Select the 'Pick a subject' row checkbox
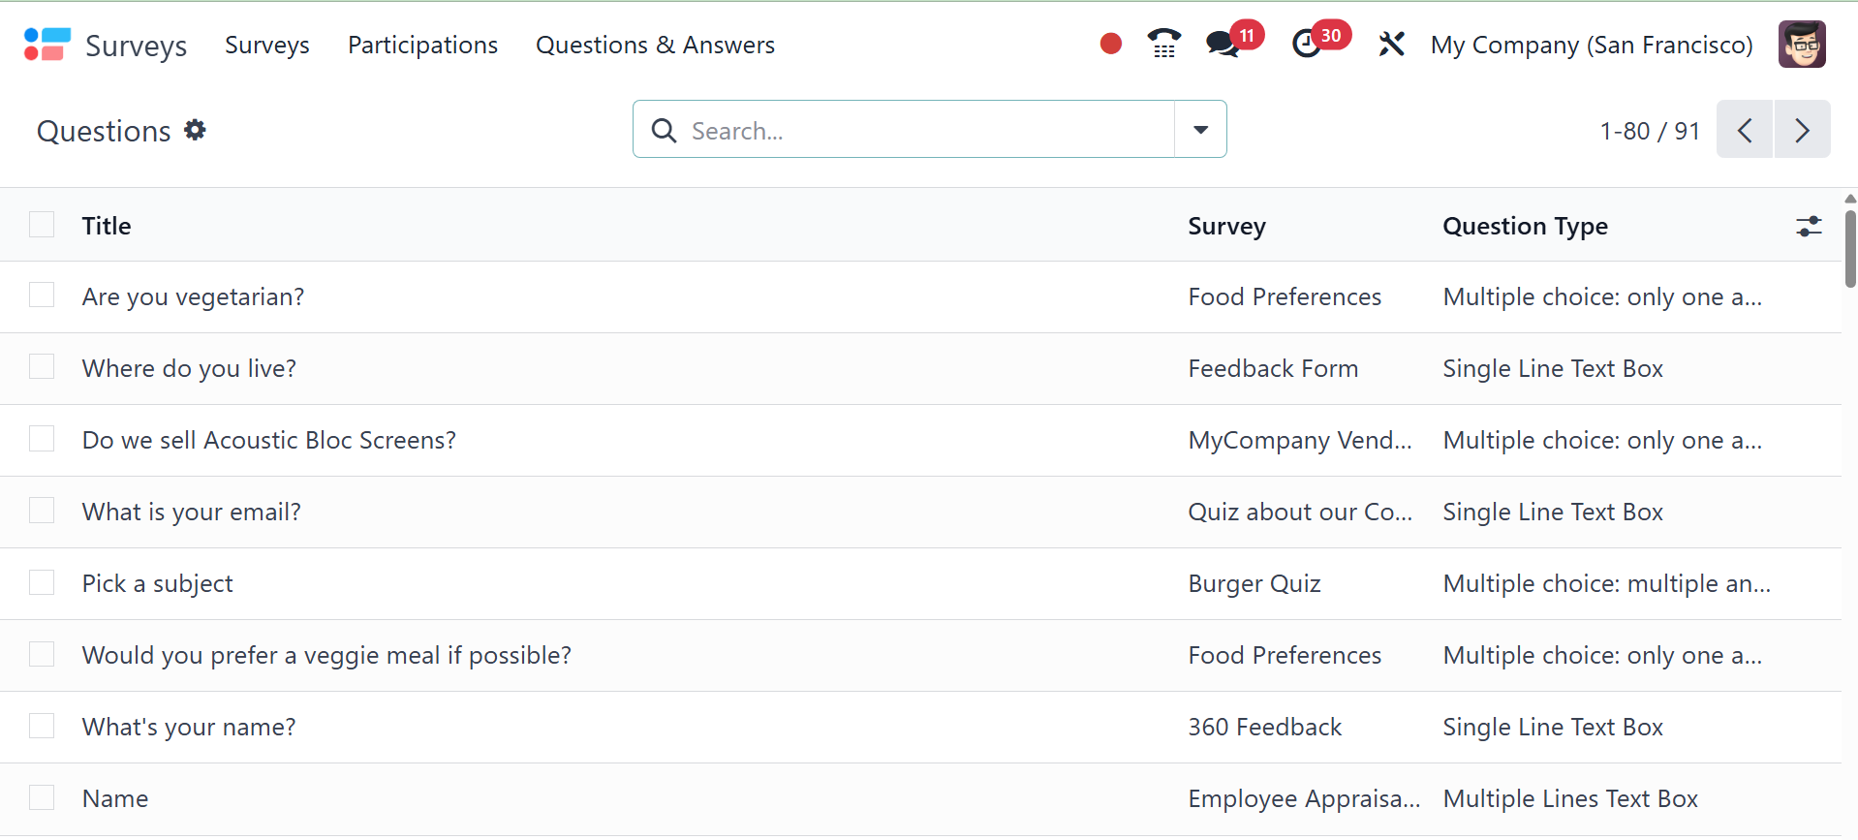Viewport: 1858px width, 840px height. tap(42, 582)
